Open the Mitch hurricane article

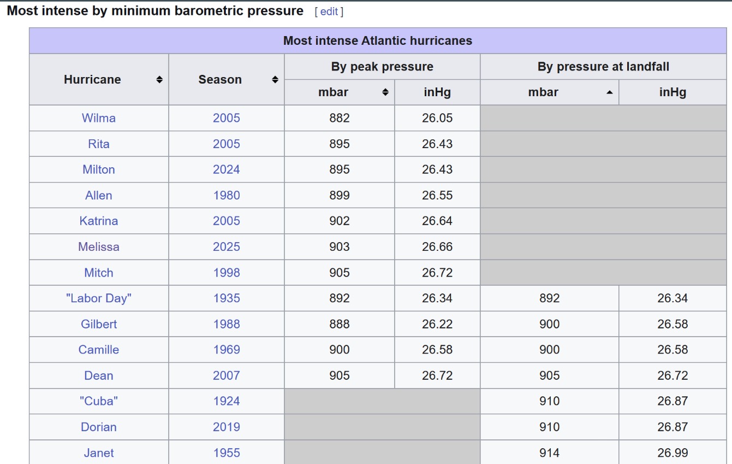[x=99, y=273]
